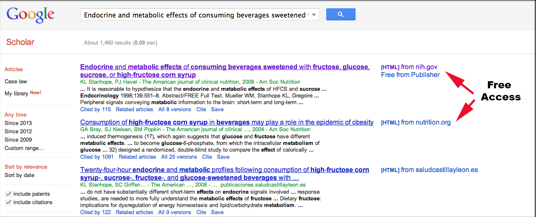
Task: Select Case law in the sidebar
Action: click(16, 82)
